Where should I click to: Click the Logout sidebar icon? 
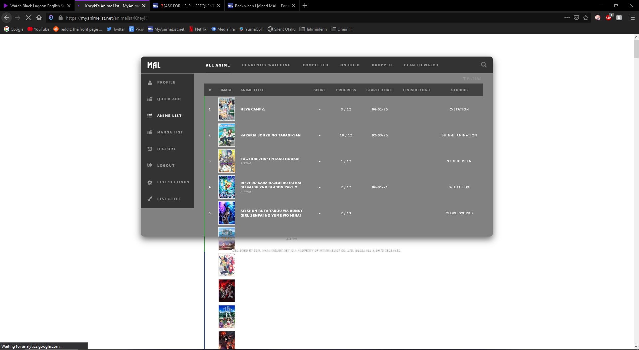[150, 165]
